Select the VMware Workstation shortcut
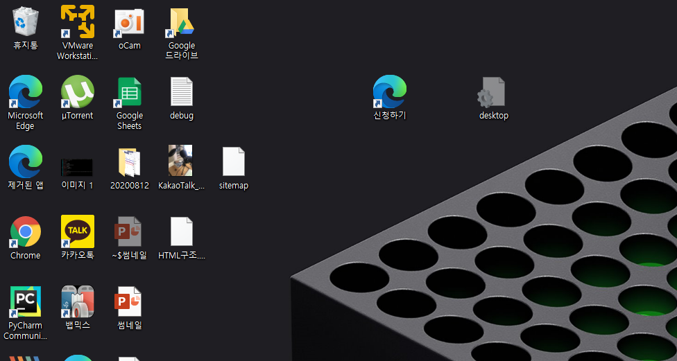 tap(77, 21)
